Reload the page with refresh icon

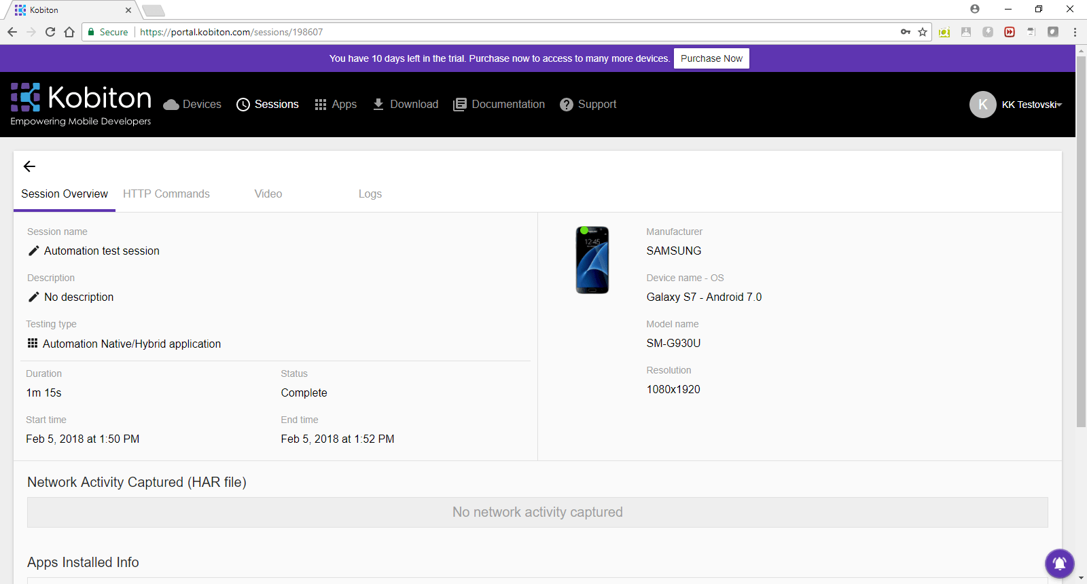click(x=50, y=32)
